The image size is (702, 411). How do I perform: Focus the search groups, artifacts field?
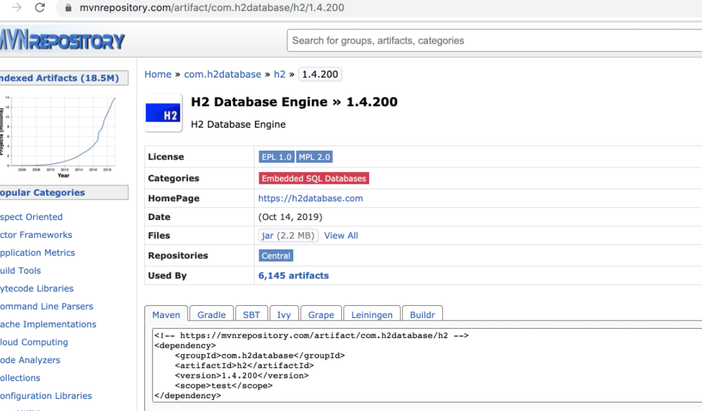pyautogui.click(x=494, y=40)
